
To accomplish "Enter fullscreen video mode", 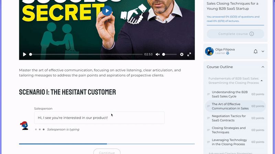I will pos(189,54).
